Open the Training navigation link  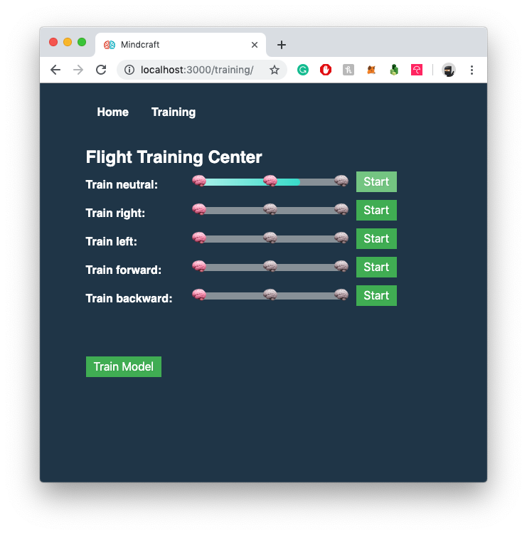pyautogui.click(x=174, y=112)
